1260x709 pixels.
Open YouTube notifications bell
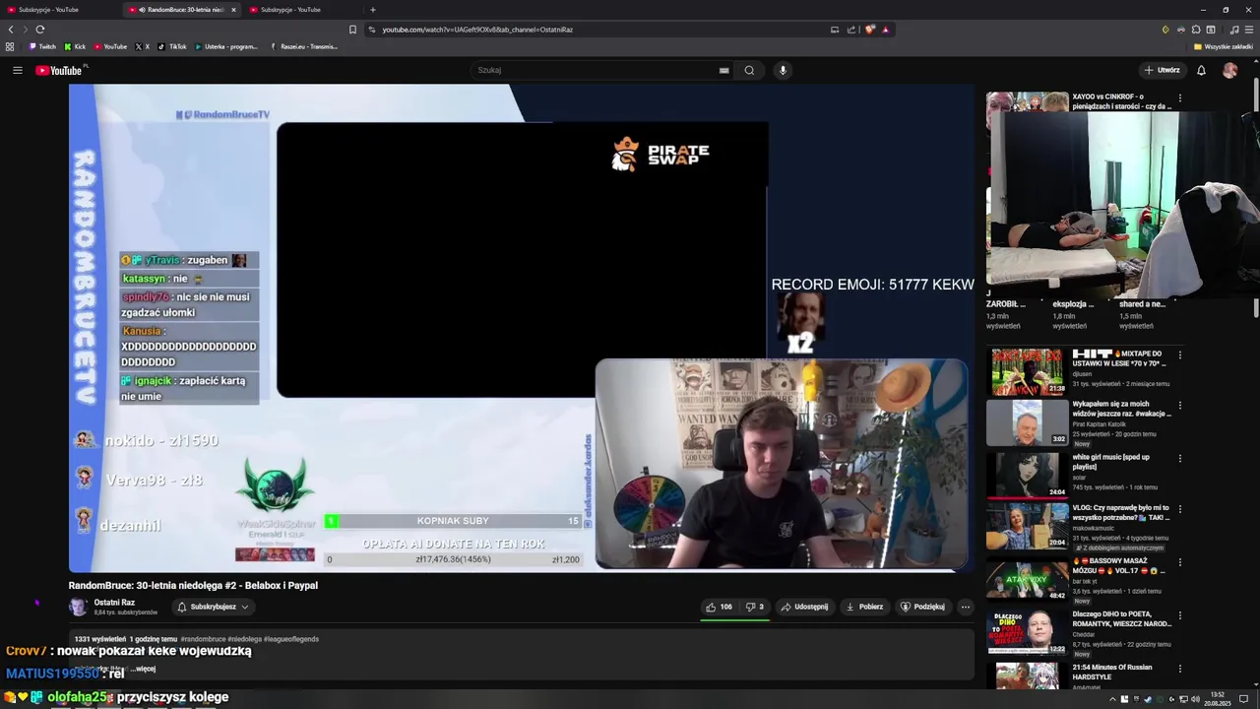coord(1201,70)
